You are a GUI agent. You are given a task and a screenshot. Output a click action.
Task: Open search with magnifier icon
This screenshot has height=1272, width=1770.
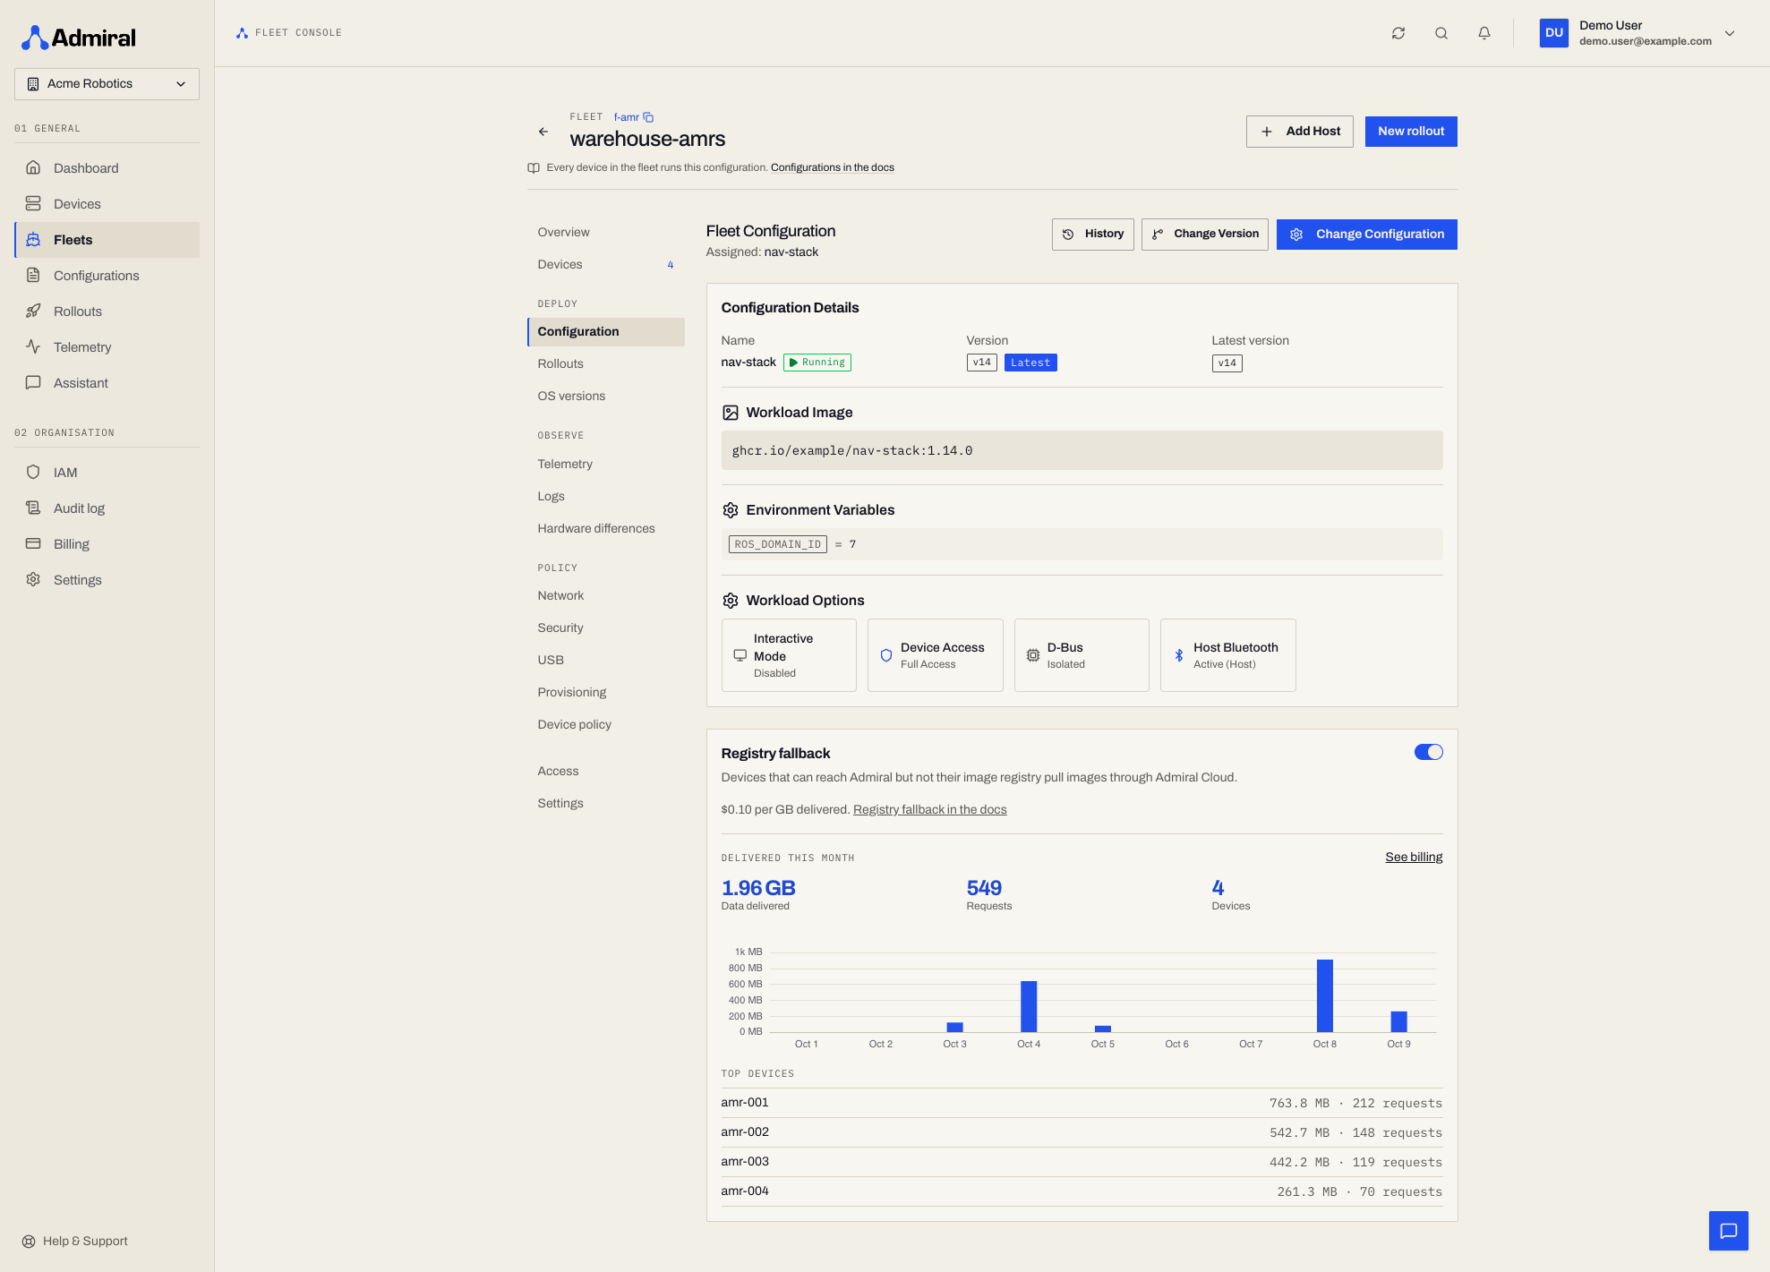[x=1441, y=33]
